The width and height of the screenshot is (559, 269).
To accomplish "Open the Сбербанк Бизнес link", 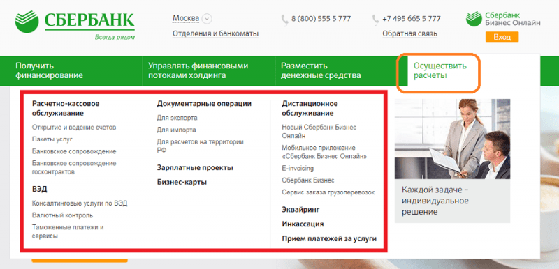I will [308, 180].
